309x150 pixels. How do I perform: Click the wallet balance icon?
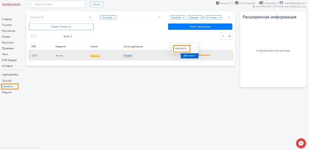(x=218, y=3)
